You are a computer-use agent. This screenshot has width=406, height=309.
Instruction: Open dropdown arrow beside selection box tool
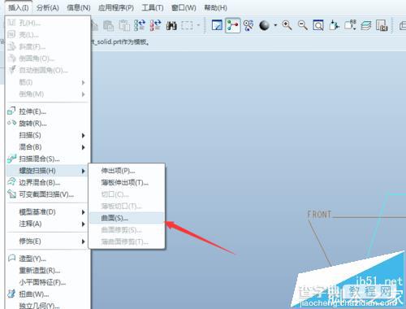click(x=198, y=25)
